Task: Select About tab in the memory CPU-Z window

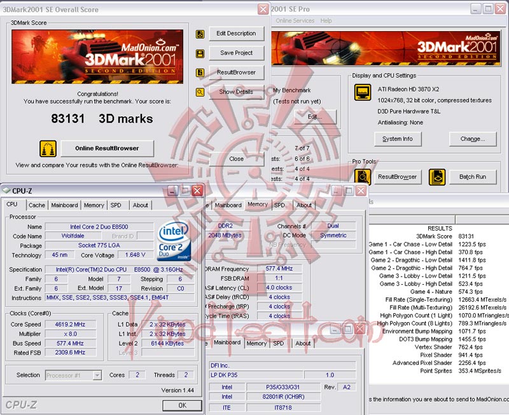Action: coord(304,205)
